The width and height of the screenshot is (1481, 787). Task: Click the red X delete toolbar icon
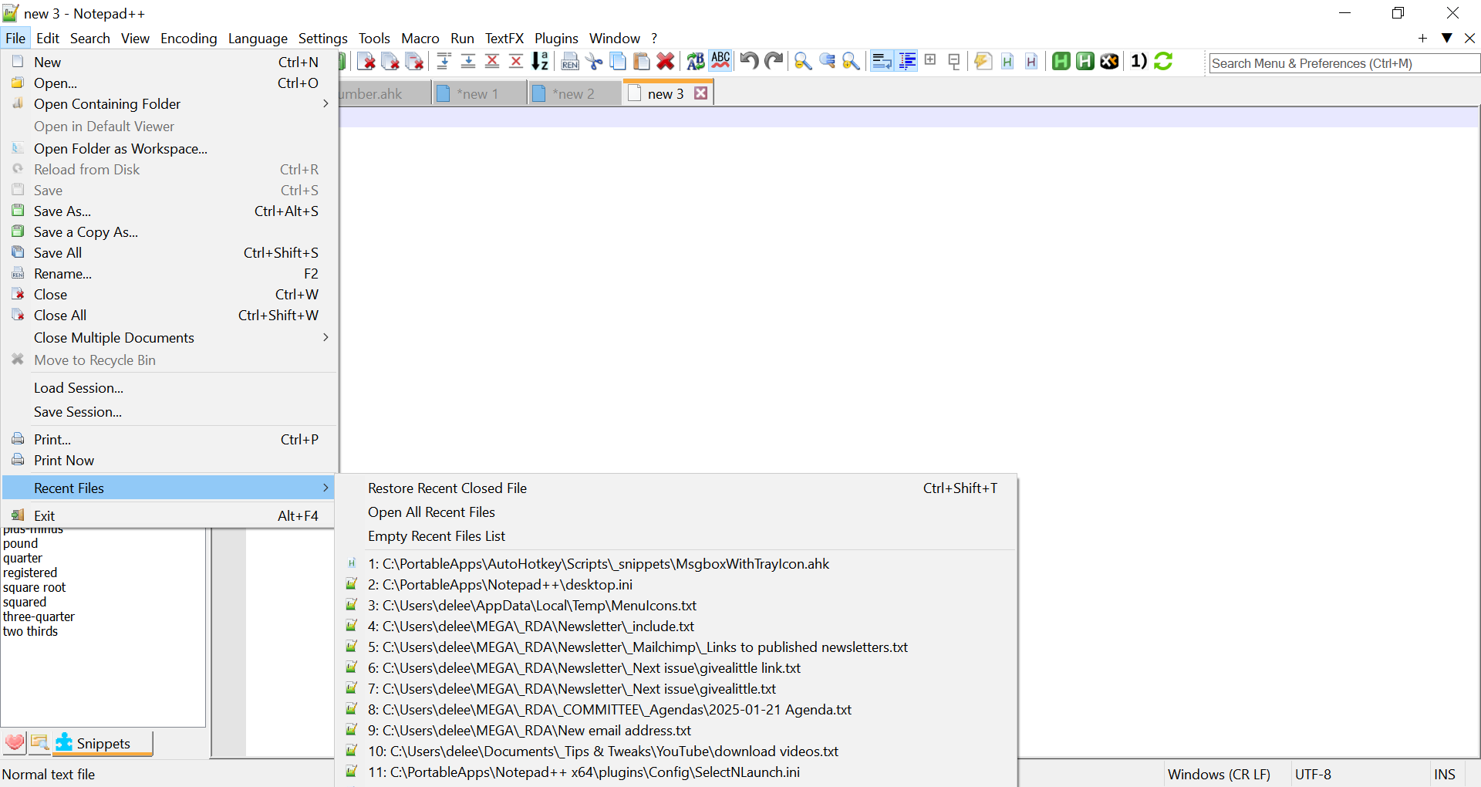click(666, 62)
